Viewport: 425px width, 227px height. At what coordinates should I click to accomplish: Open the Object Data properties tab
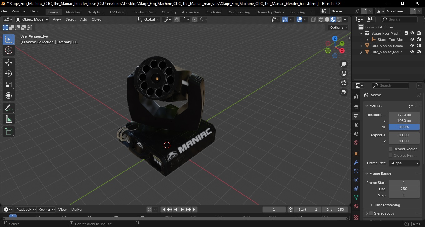coord(356,197)
